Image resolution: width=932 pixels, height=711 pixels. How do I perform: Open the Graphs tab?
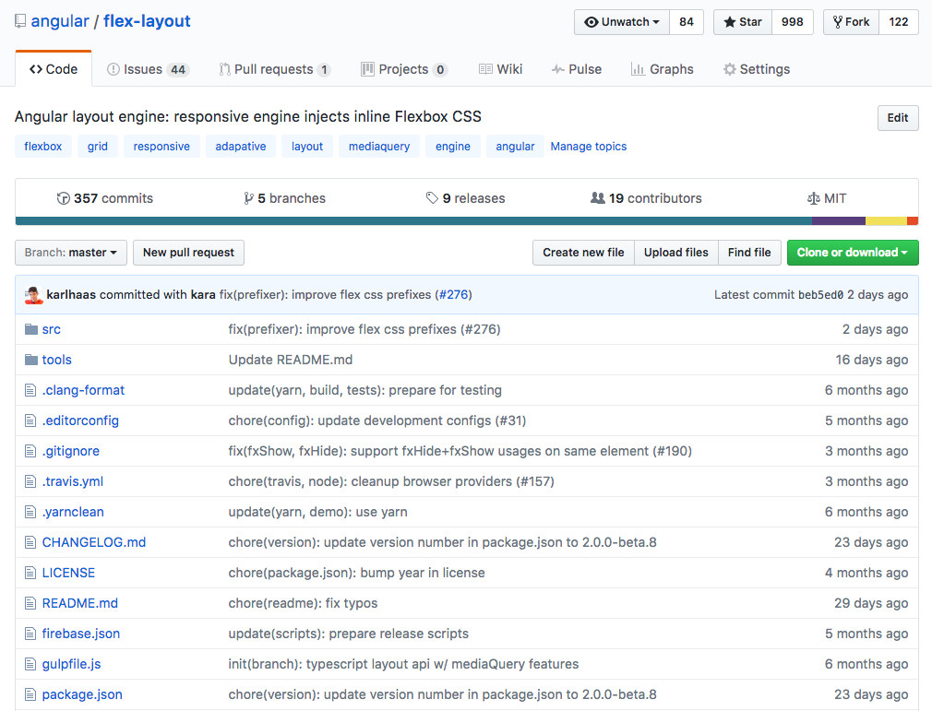[x=663, y=69]
